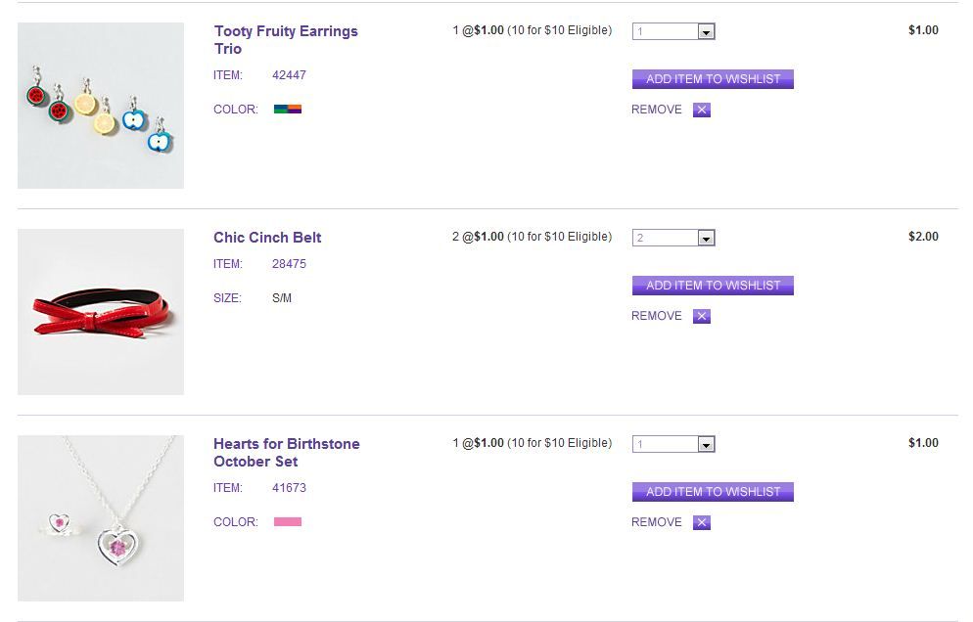The width and height of the screenshot is (973, 622).
Task: Open quantity dropdown for Hearts for Birthstone Set
Action: 706,445
